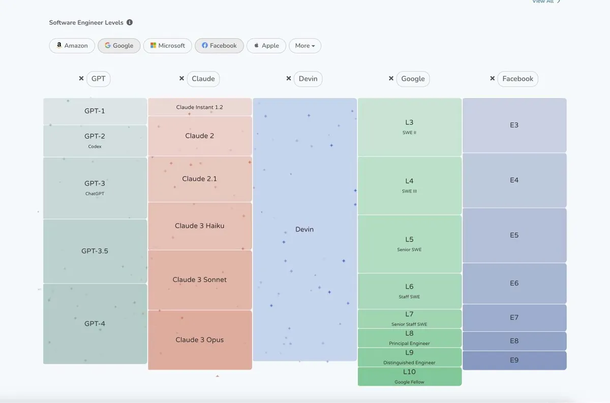Remove the GPT column with its X icon
Viewport: 610px width, 403px height.
[81, 79]
